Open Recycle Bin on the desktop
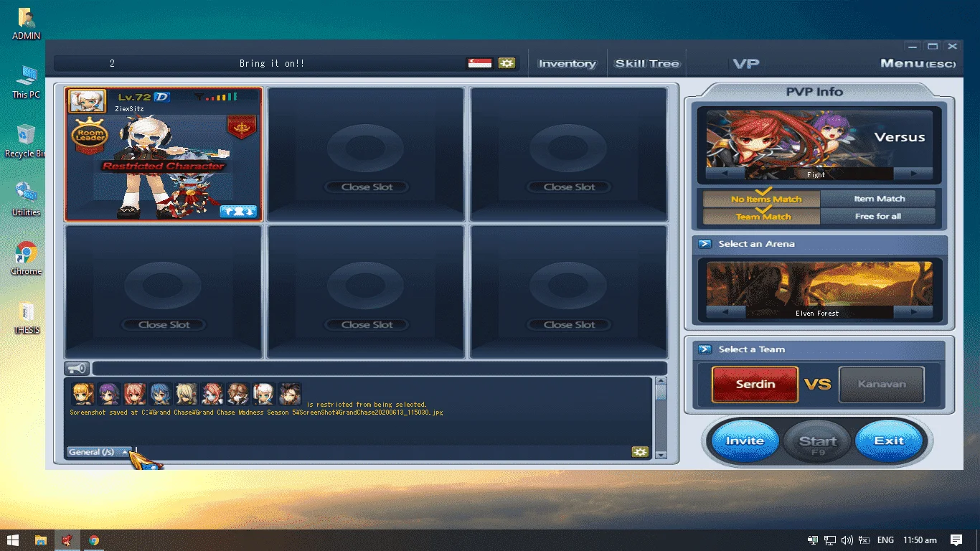980x551 pixels. [26, 141]
